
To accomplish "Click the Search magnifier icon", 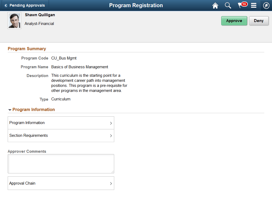I will 228,5.
